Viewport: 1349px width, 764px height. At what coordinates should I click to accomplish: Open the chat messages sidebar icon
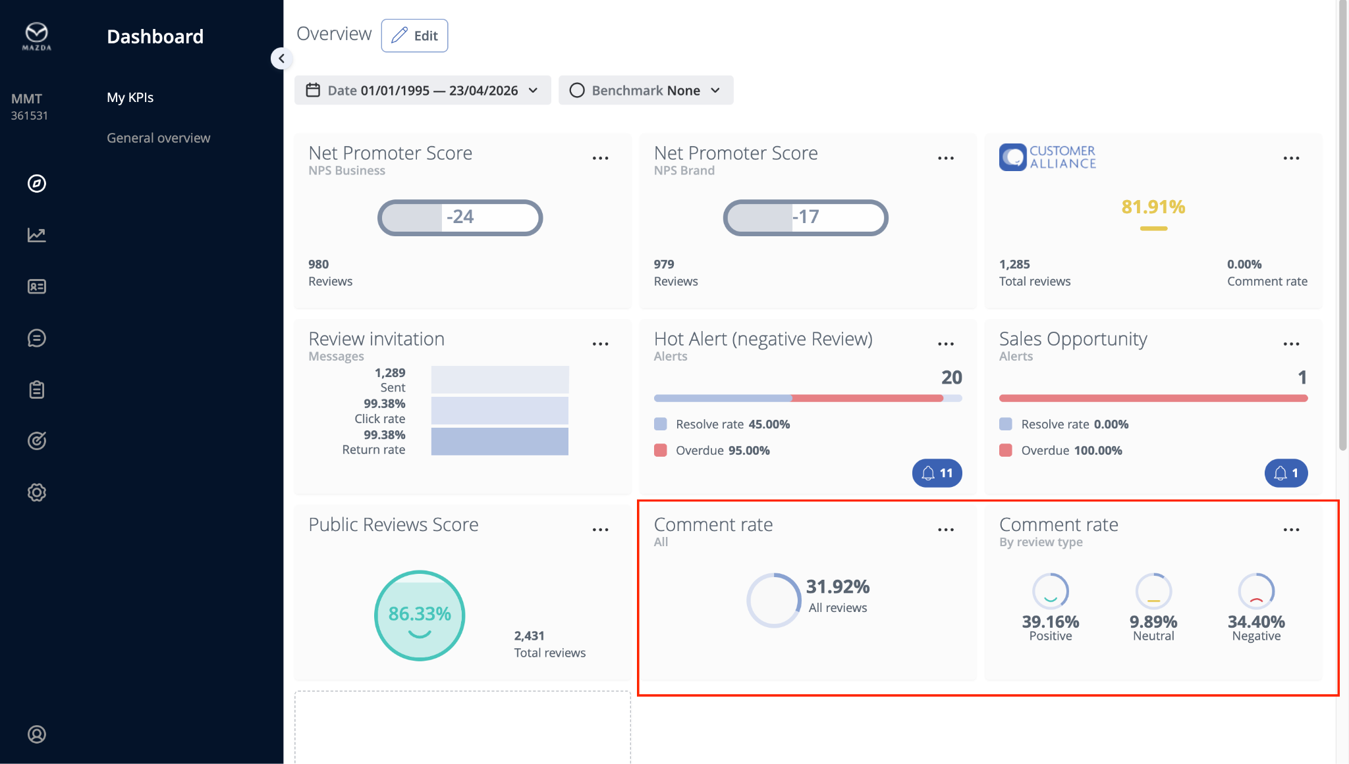click(37, 338)
